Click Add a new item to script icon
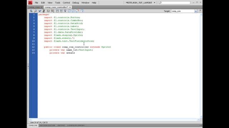 click(x=31, y=11)
